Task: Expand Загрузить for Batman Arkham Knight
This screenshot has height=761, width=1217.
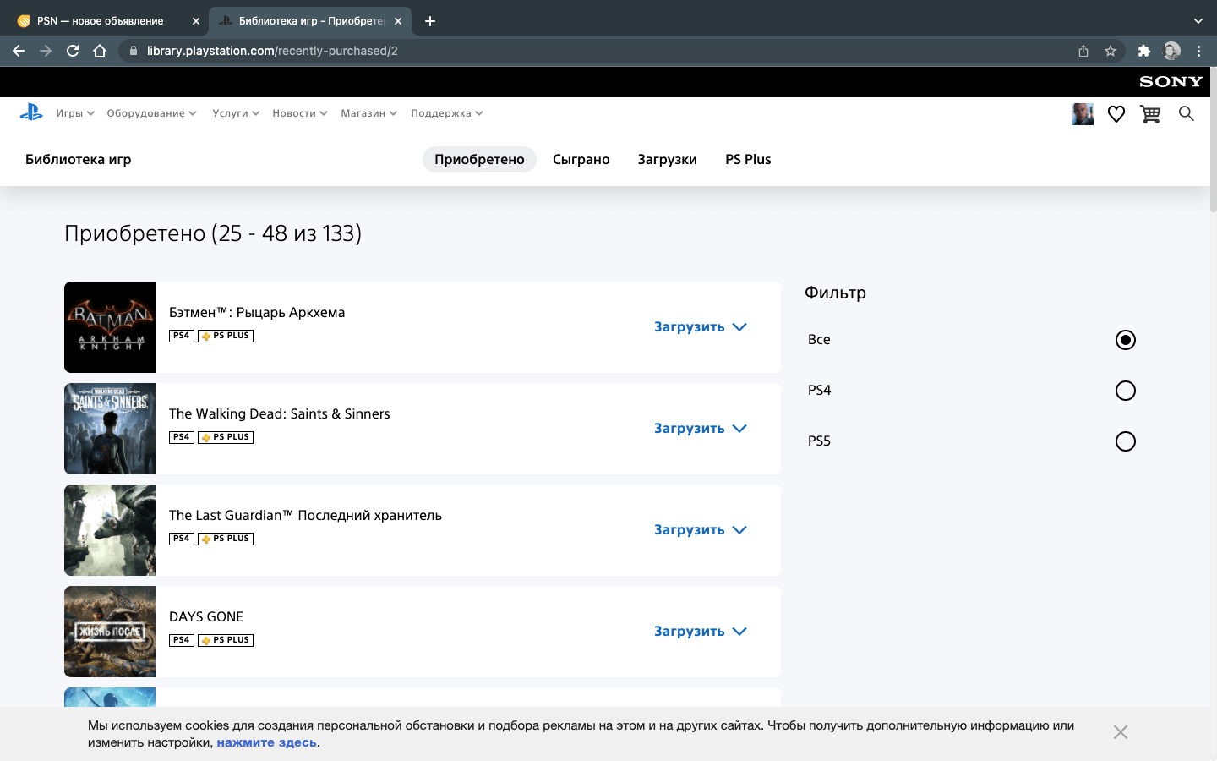Action: tap(701, 327)
